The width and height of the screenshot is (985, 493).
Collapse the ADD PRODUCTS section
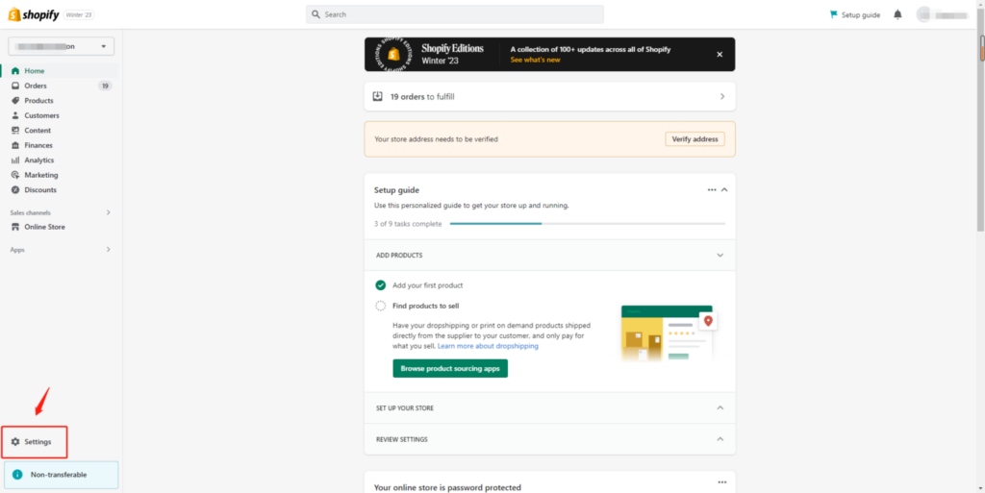point(720,256)
